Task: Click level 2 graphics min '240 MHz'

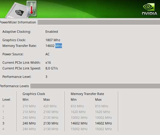Action: coord(29,118)
